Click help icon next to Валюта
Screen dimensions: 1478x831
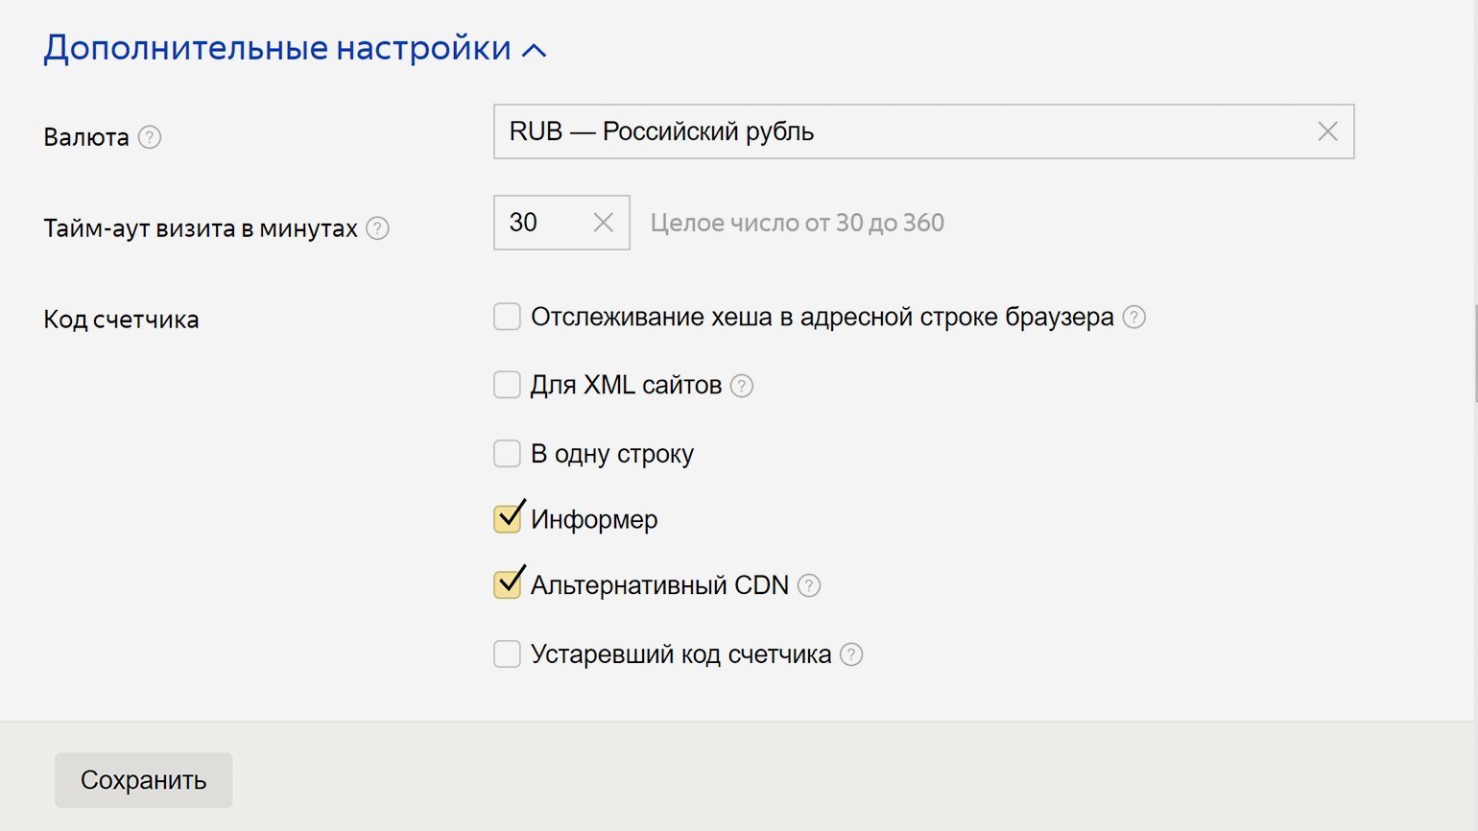tap(150, 137)
